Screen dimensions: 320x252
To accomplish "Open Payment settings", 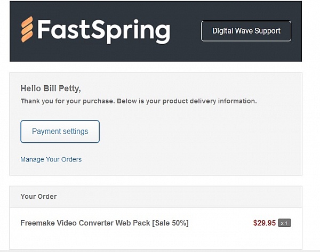I will point(60,131).
